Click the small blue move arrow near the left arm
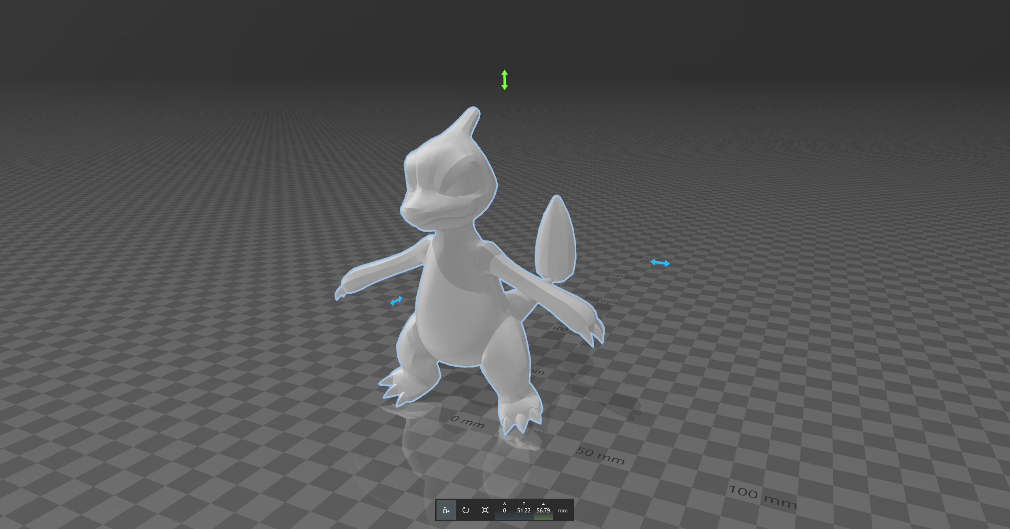Viewport: 1010px width, 529px height. click(396, 301)
